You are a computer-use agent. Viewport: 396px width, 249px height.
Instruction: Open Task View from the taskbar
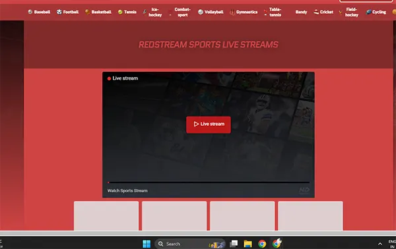(x=234, y=244)
